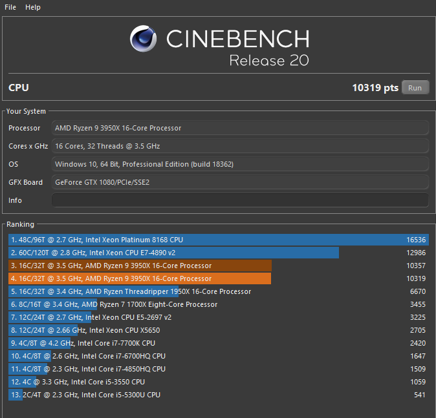The width and height of the screenshot is (436, 418).
Task: Click the Run button for CPU test
Action: pos(415,88)
